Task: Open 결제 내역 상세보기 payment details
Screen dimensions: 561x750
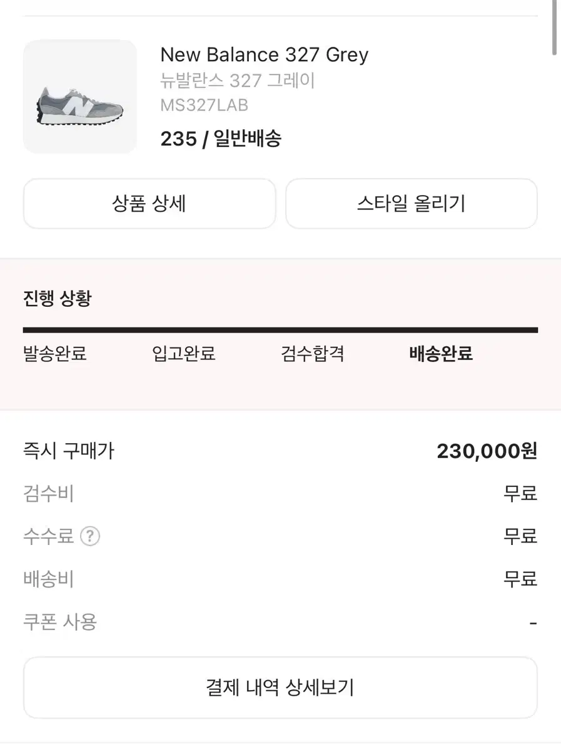Action: pos(280,687)
